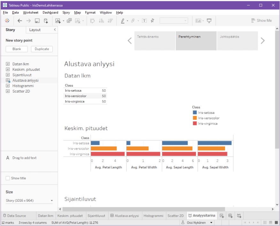Click the New Dashboard icon near sheet tabs
The image size is (280, 226).
point(231,216)
